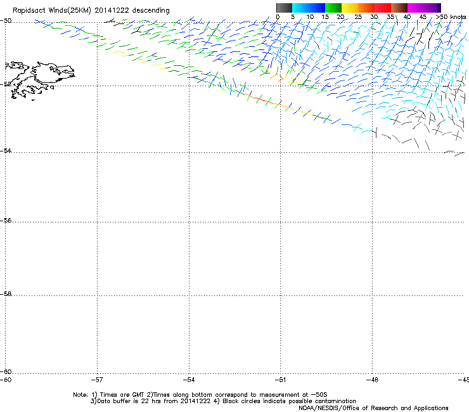Click the -57 longitude axis label
The height and width of the screenshot is (412, 469).
[x=97, y=380]
